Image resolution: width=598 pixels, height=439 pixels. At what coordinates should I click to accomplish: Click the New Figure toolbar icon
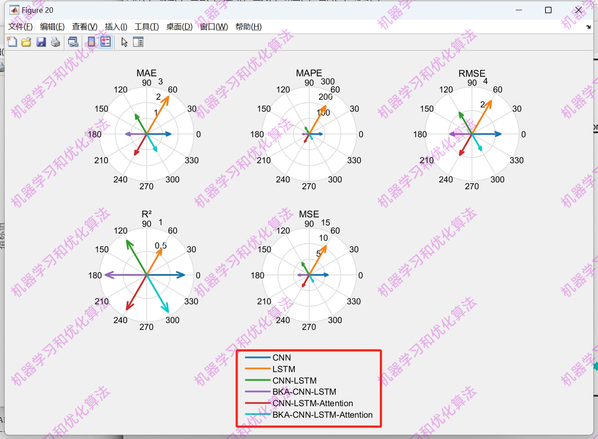click(12, 42)
